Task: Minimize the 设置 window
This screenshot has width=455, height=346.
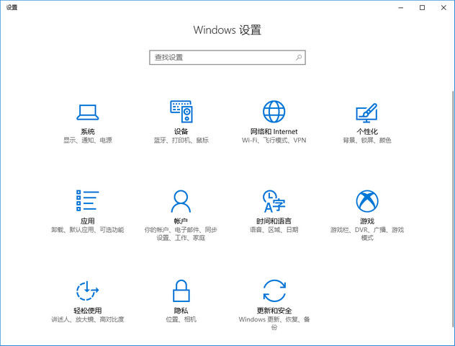Action: pos(401,7)
